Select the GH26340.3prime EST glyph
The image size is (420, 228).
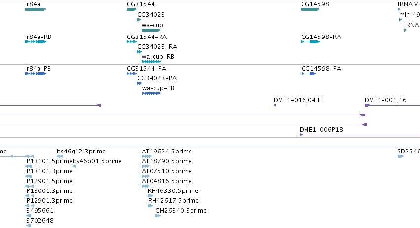158,216
